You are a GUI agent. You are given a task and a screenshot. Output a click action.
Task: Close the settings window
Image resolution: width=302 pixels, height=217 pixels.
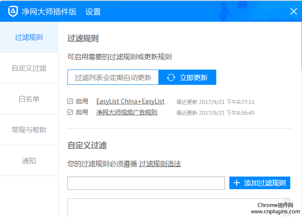(x=294, y=11)
